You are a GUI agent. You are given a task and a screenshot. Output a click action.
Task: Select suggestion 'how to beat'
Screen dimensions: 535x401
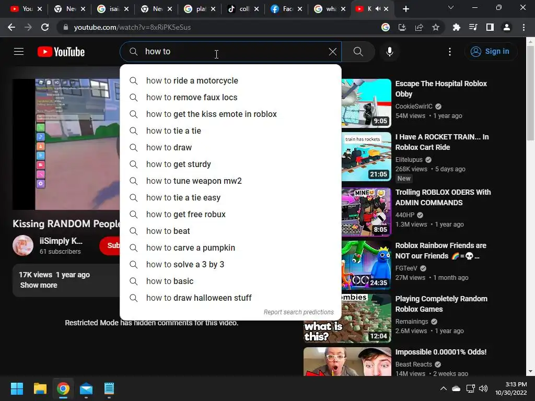point(230,231)
